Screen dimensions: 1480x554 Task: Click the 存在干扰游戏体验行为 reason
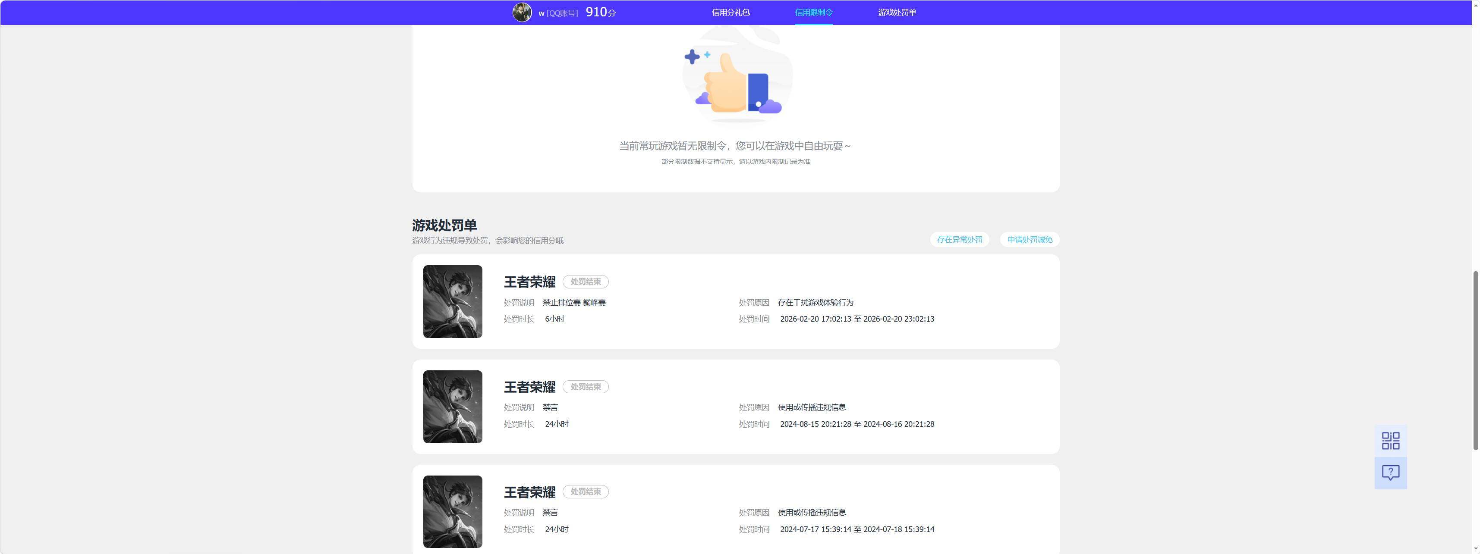[x=815, y=303]
